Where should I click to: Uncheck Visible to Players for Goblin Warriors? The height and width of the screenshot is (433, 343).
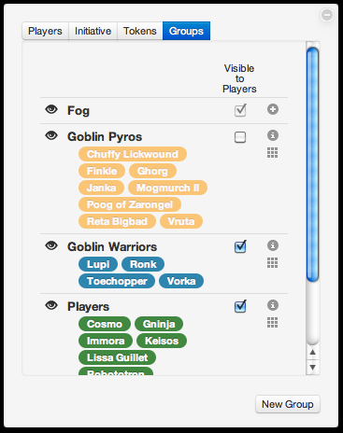point(240,246)
